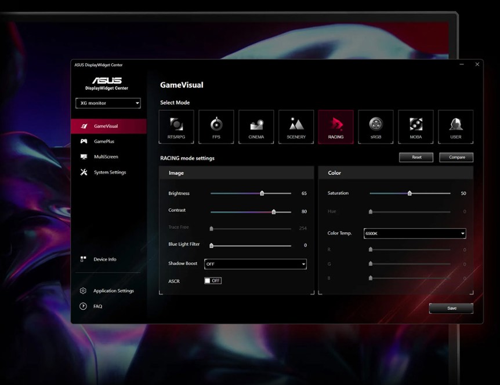Open the Device Info menu label

(x=105, y=259)
